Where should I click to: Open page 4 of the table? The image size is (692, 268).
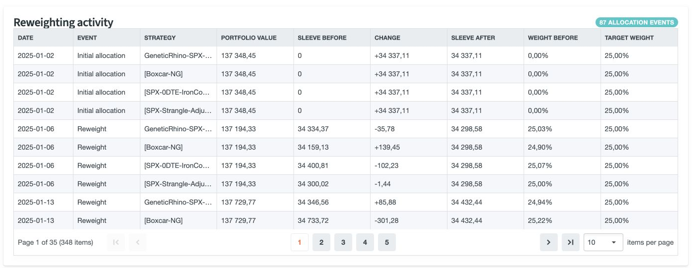[365, 242]
